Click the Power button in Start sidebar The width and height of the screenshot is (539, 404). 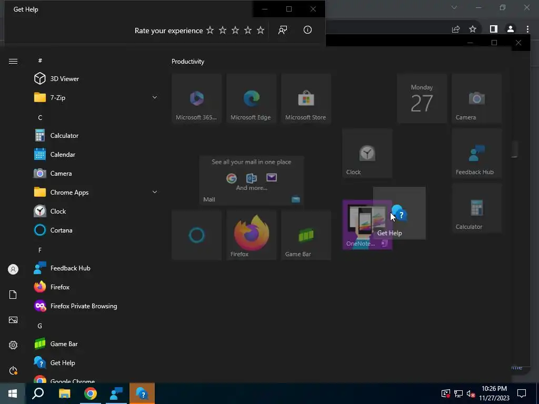[x=13, y=370]
